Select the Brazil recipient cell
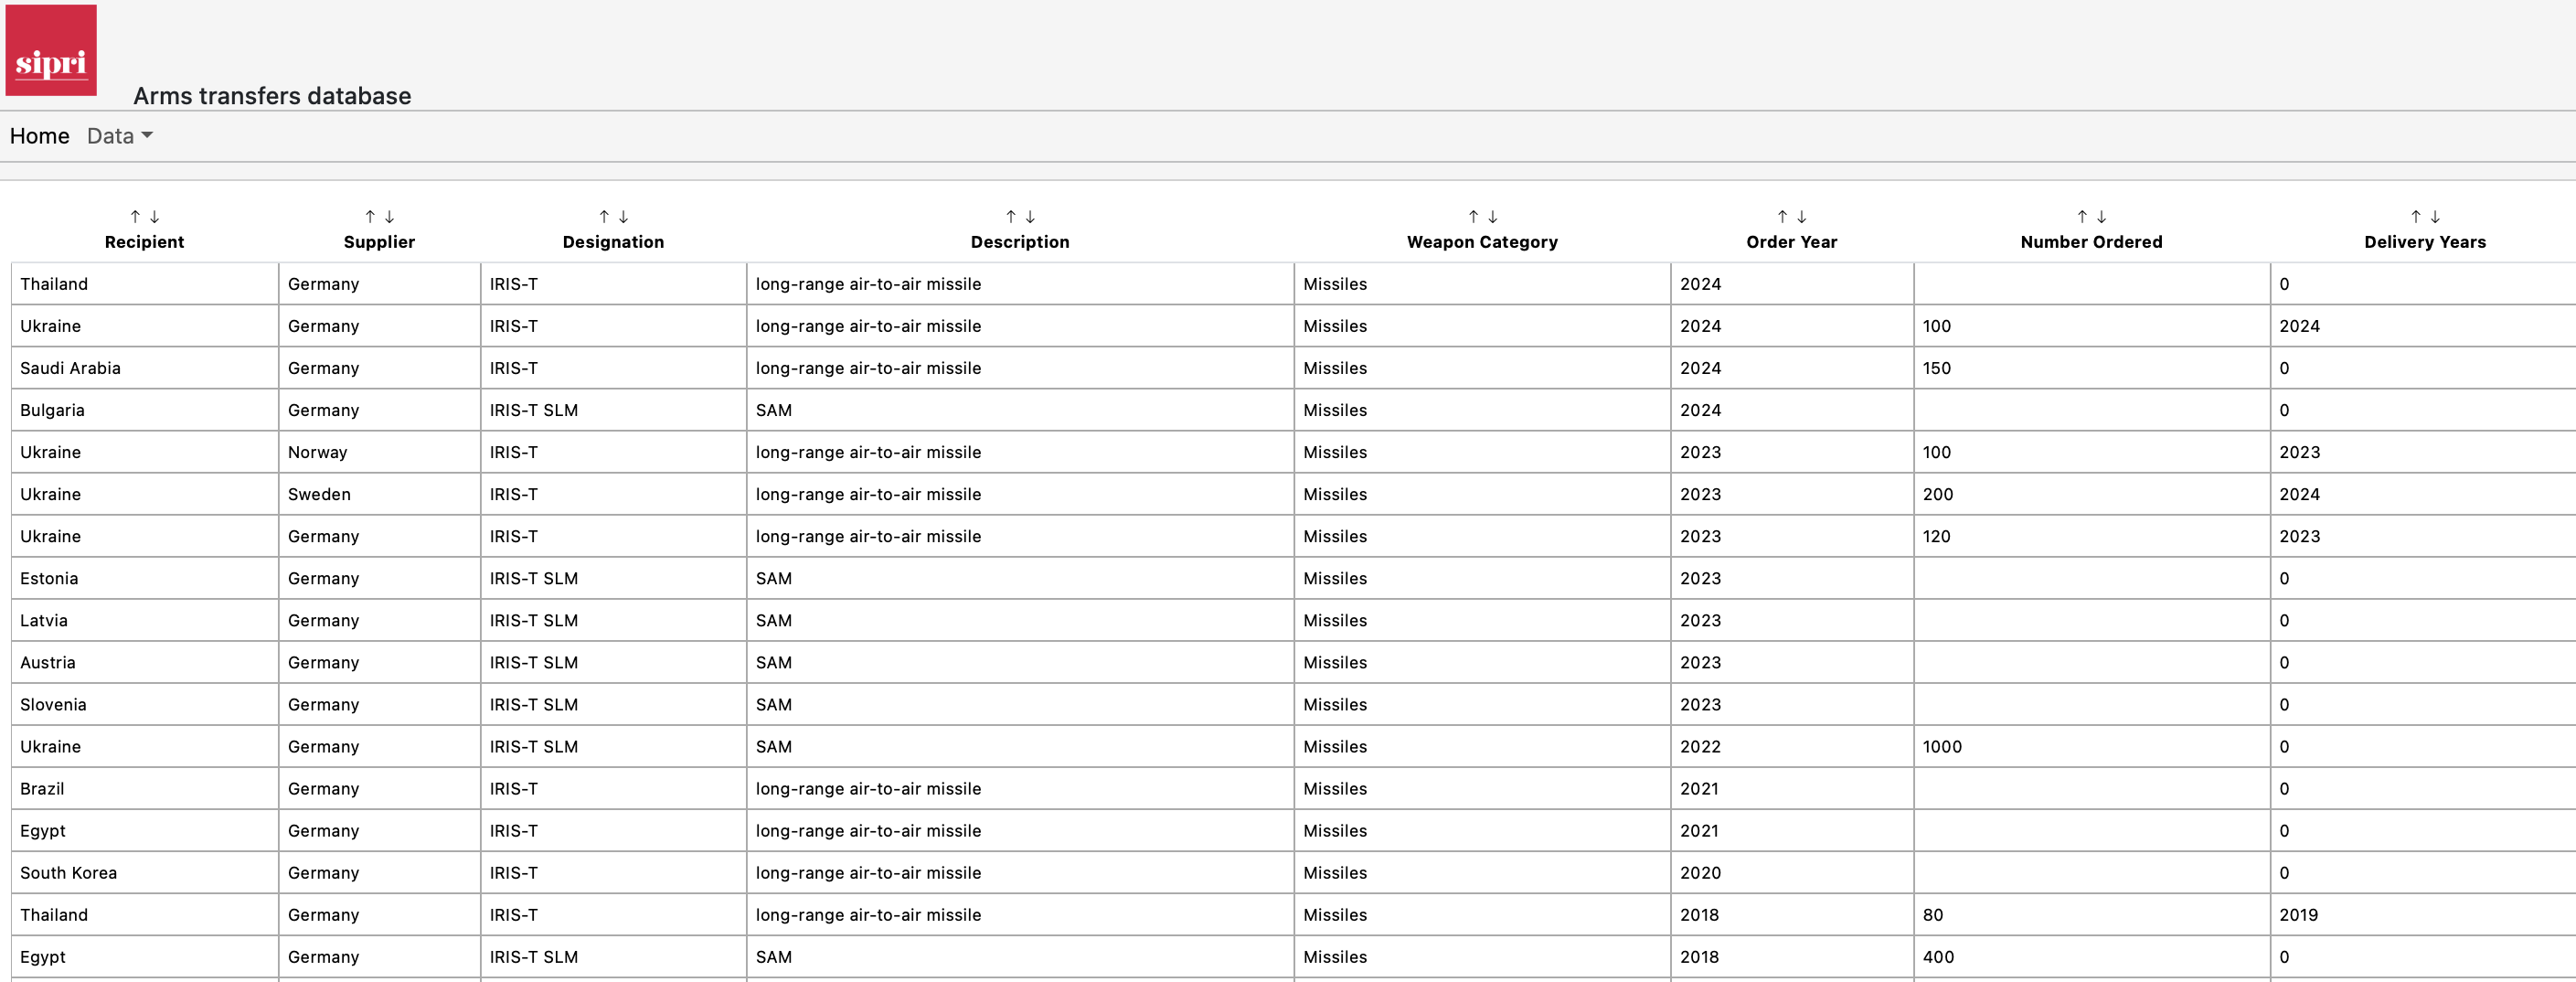The image size is (2576, 982). [145, 788]
